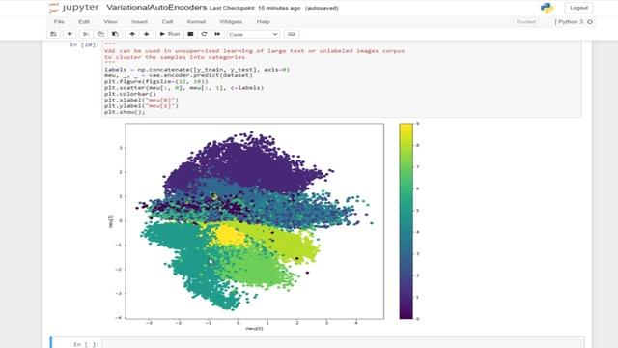Open the Help menu

[x=263, y=21]
